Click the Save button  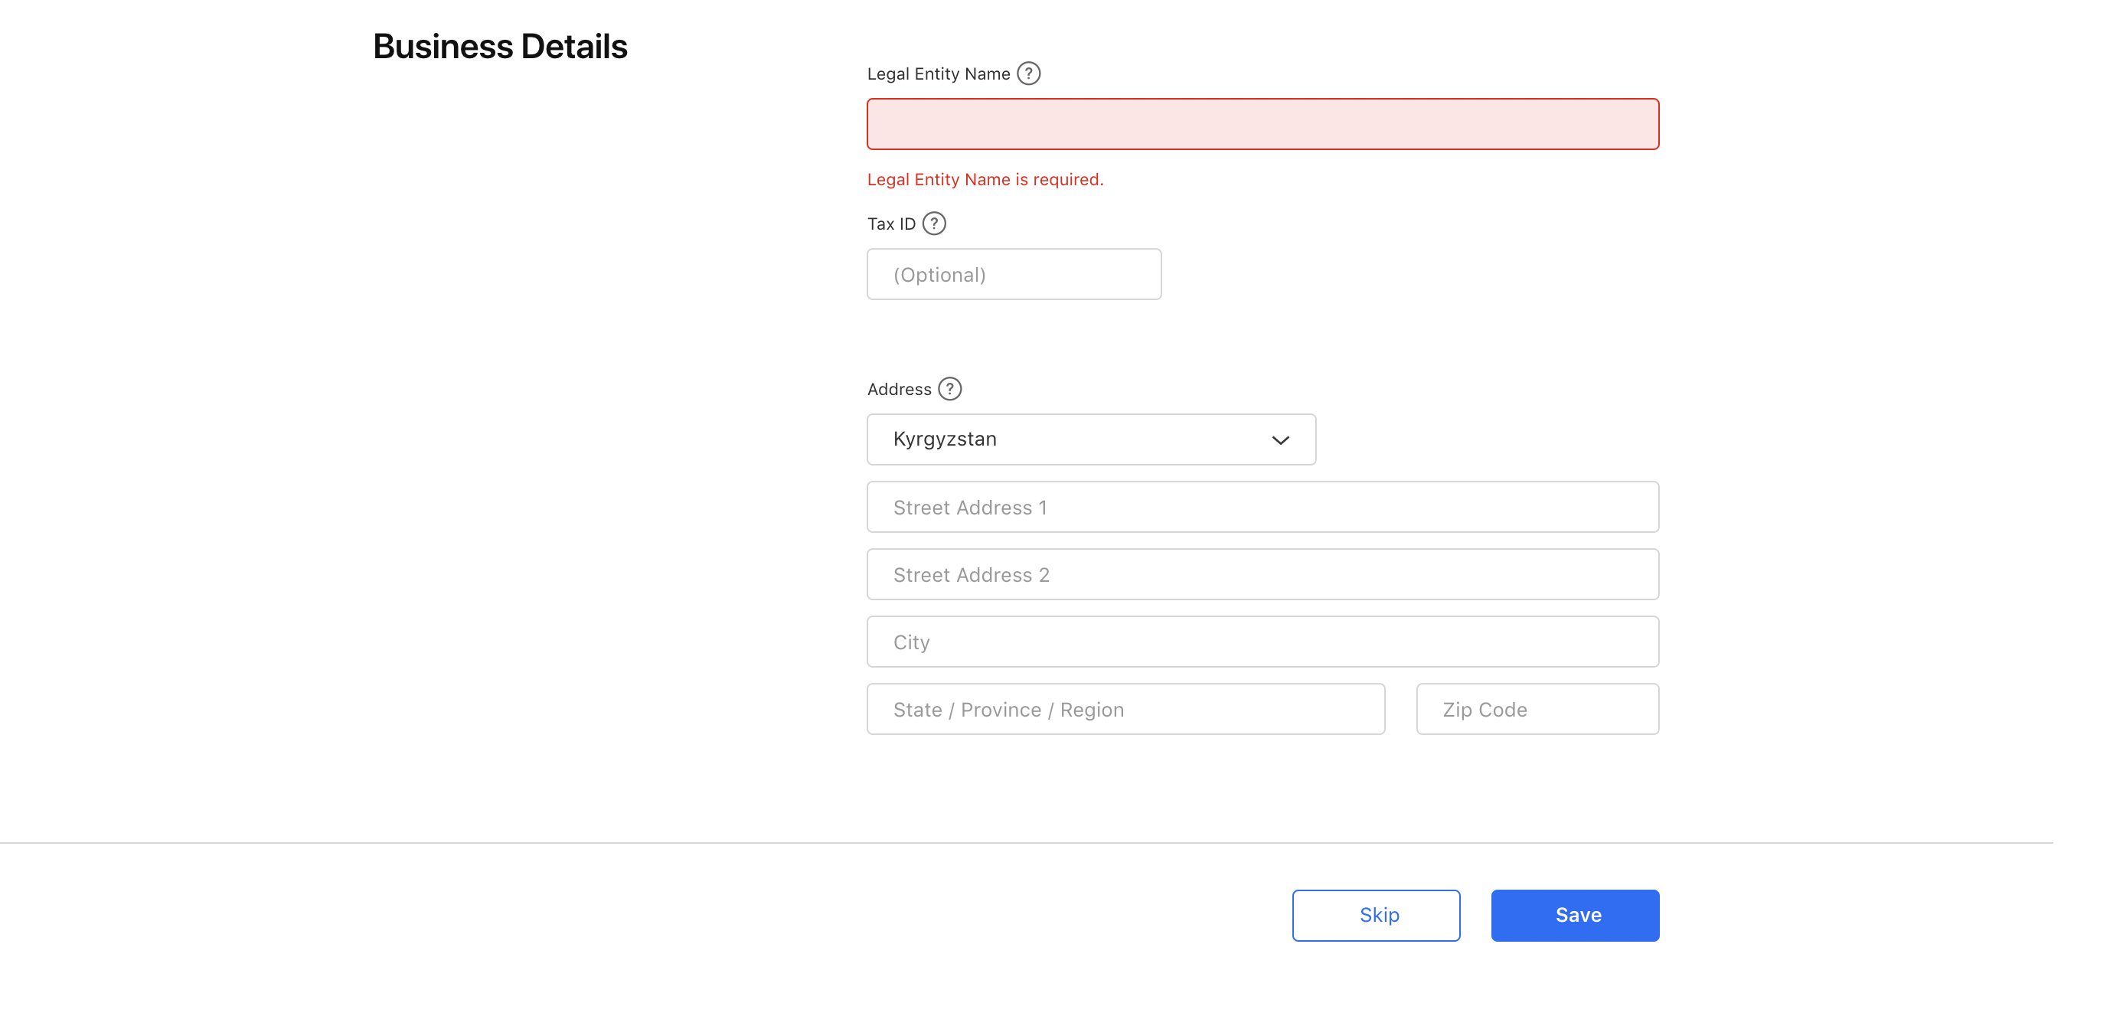click(1575, 916)
